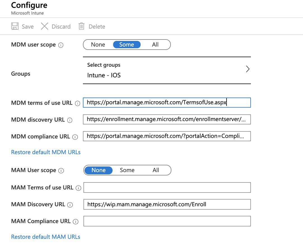Click the Groups field label
Image resolution: width=303 pixels, height=250 pixels.
pos(21,74)
